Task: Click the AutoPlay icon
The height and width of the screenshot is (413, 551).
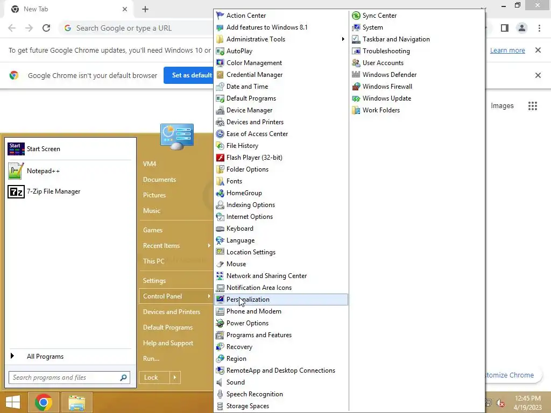Action: coord(220,51)
